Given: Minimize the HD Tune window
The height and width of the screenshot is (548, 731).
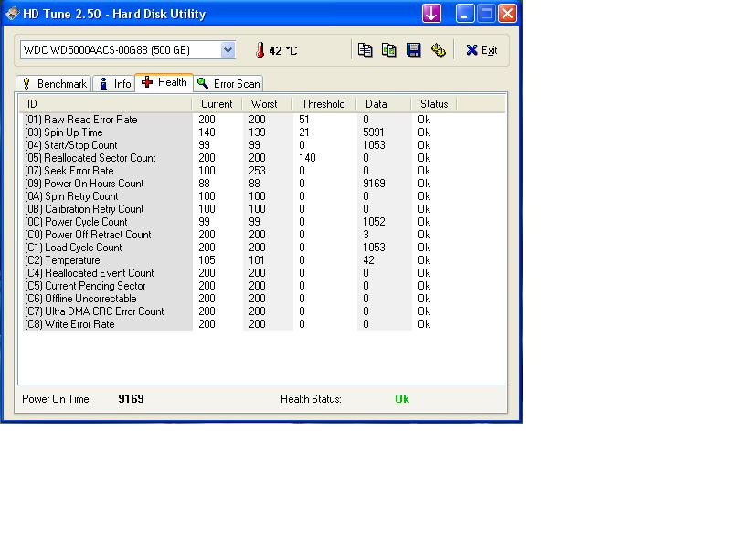Looking at the screenshot, I should 464,13.
